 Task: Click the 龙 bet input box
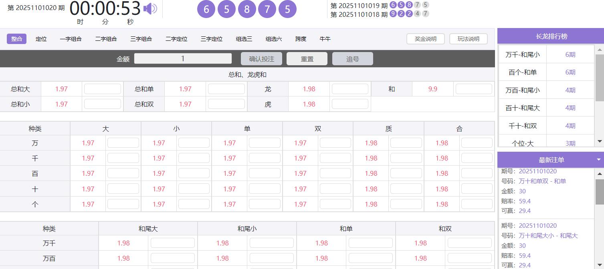click(350, 89)
